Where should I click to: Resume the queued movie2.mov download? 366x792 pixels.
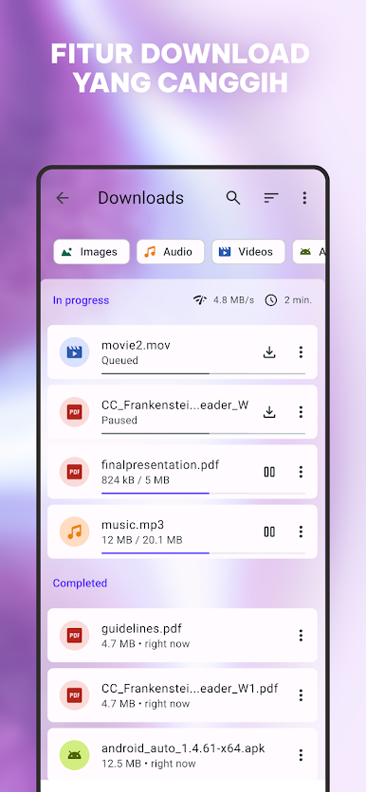coord(269,352)
